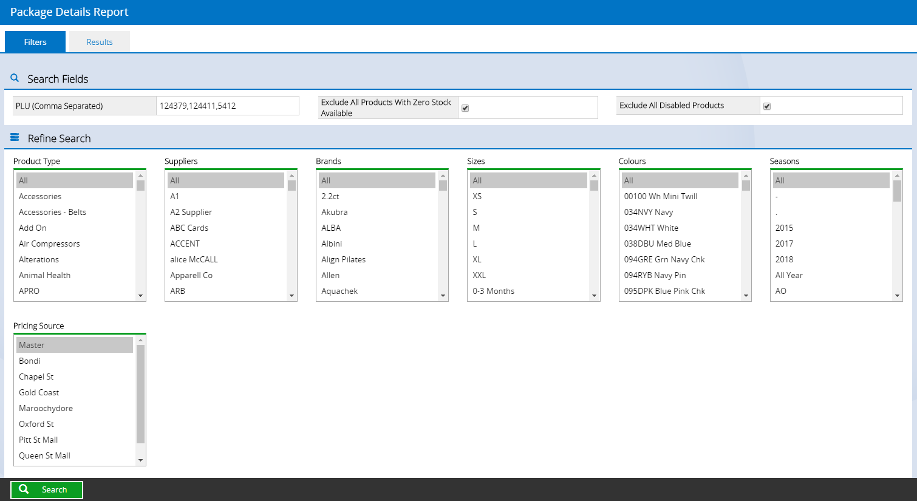Image resolution: width=917 pixels, height=501 pixels.
Task: Click the scrollbar thumb in the Pricing Source list
Action: [x=141, y=394]
